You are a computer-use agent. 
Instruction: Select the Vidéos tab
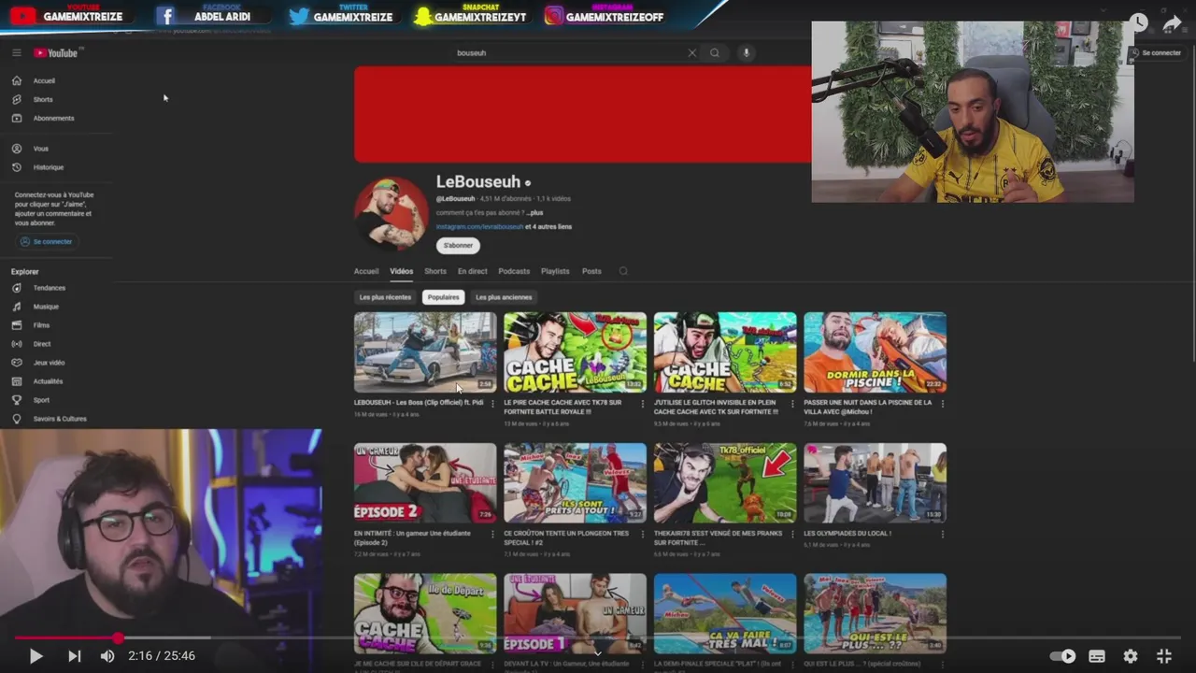[402, 271]
